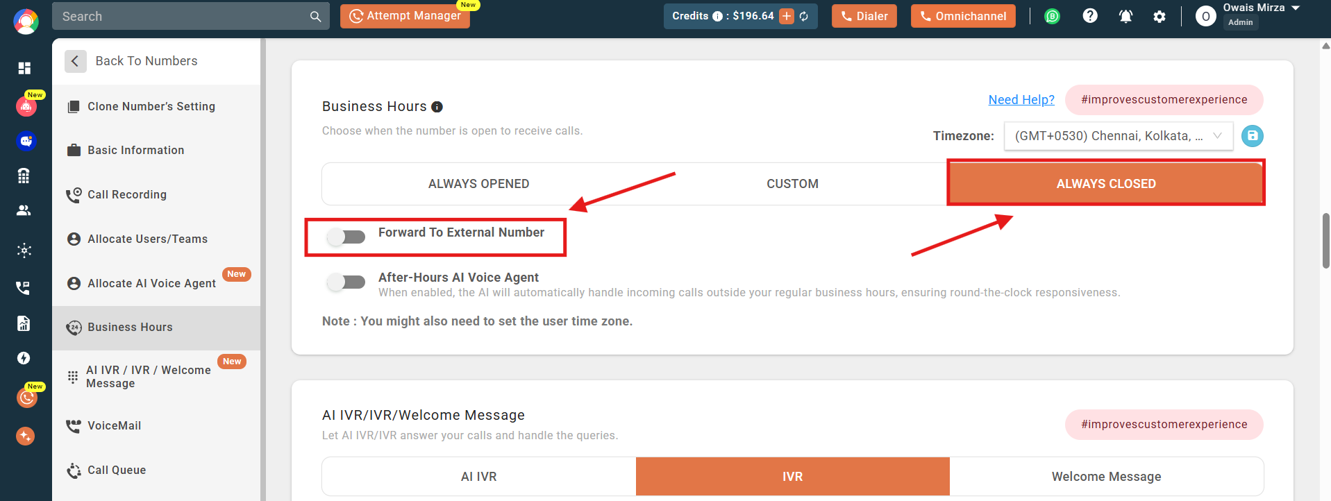Open the blue chat bubble icon in left rail
Image resolution: width=1331 pixels, height=501 pixels.
[26, 141]
